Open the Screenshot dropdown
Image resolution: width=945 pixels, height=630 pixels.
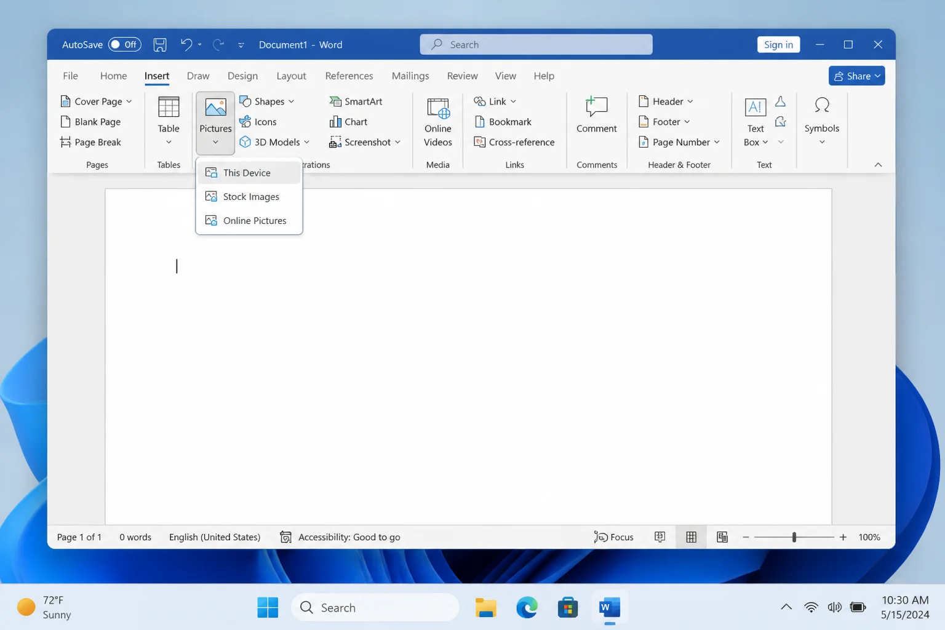click(x=365, y=142)
